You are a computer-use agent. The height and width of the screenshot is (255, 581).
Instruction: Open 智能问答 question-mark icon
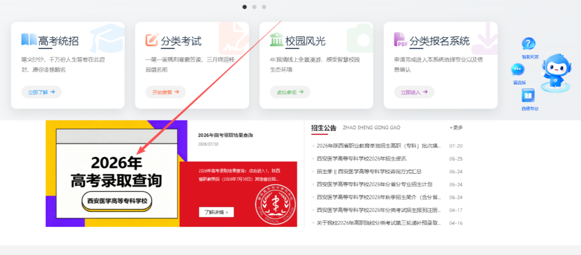pos(528,44)
